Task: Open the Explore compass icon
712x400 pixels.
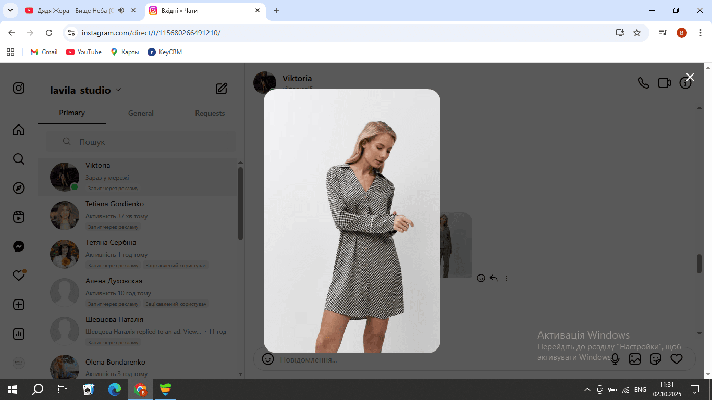Action: [19, 188]
